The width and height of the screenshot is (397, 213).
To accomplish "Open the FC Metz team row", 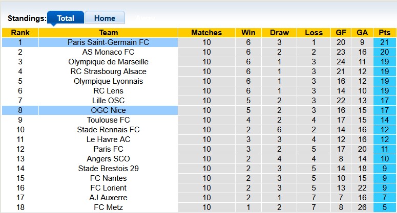I will coord(108,207).
